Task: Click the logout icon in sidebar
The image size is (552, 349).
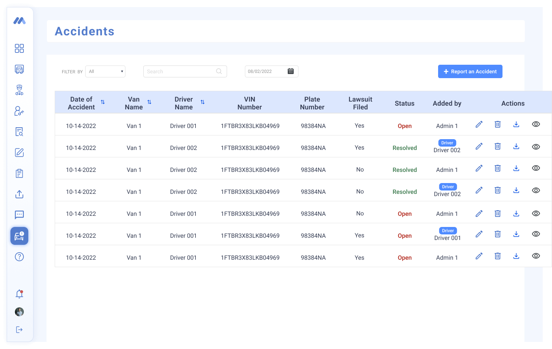Action: [19, 330]
